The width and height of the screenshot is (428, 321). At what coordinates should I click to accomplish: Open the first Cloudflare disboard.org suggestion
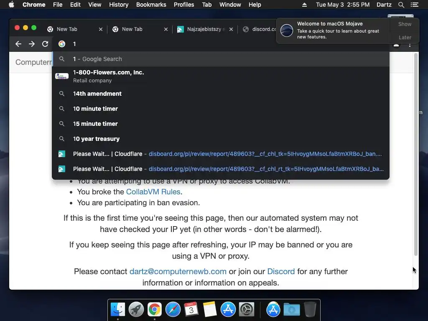221,154
